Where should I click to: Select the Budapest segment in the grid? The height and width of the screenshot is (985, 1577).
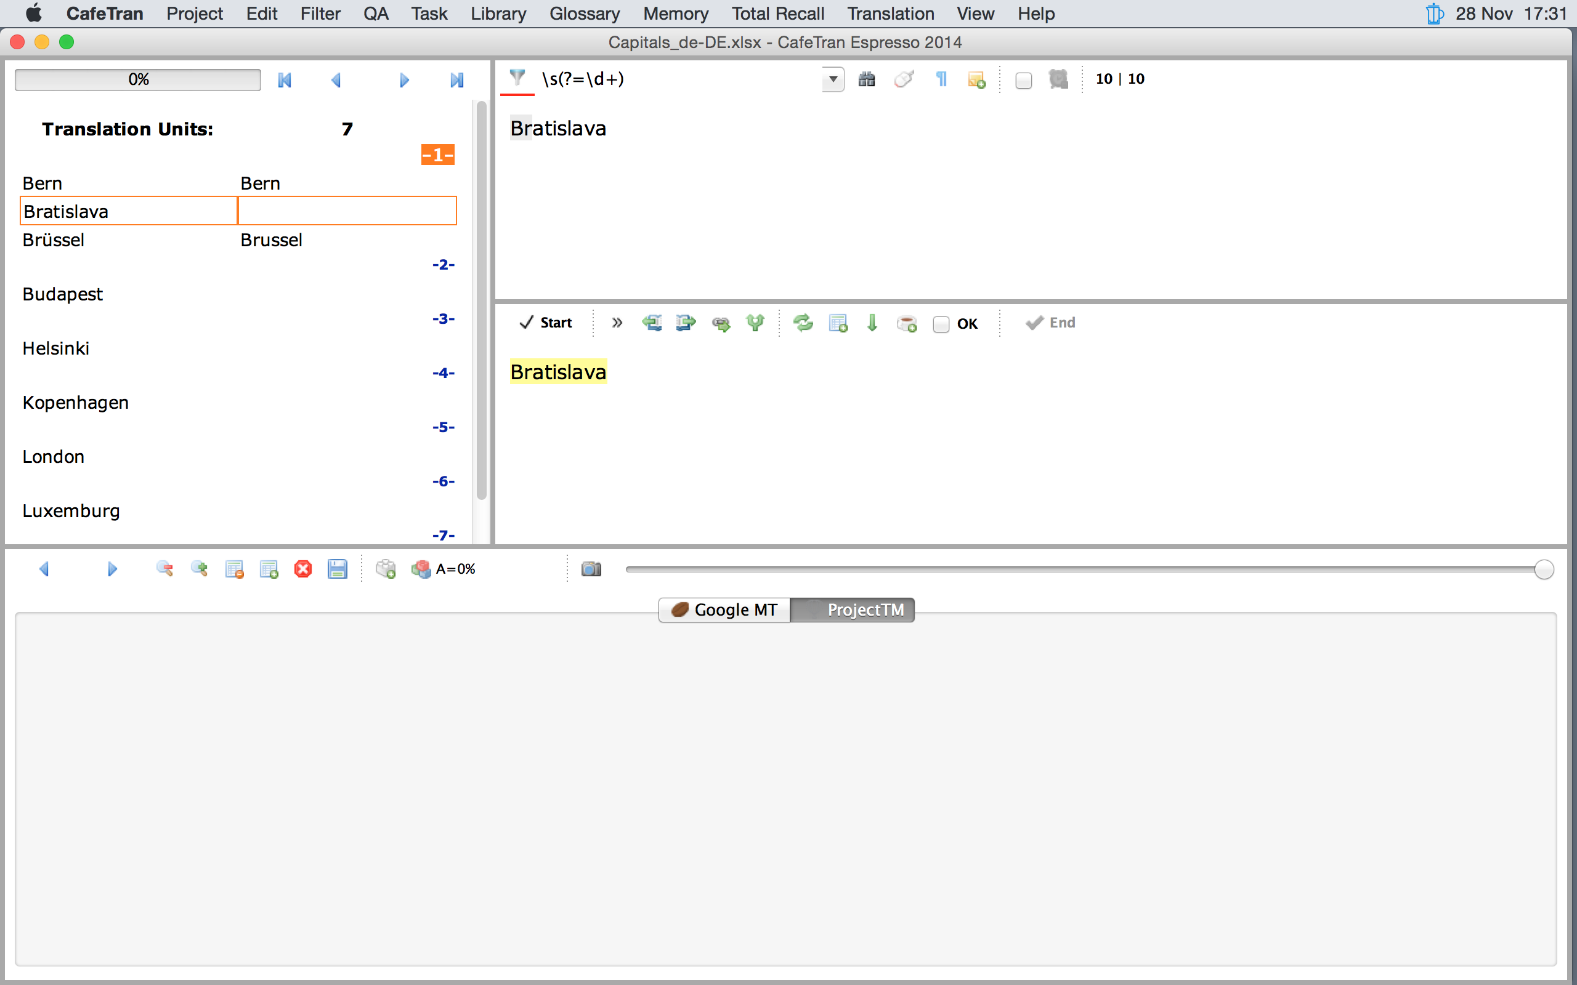point(63,294)
